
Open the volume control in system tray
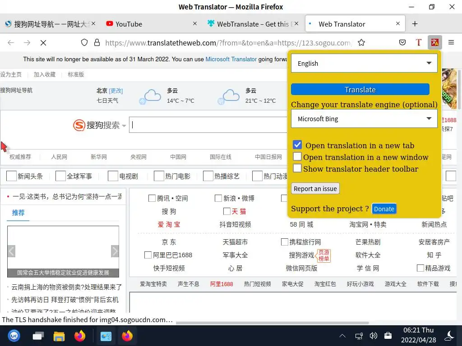click(373, 336)
